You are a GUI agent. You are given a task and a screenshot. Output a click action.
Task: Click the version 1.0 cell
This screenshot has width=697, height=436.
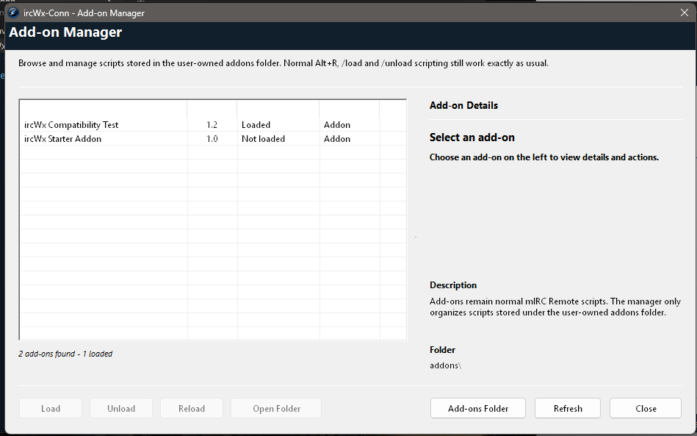tap(212, 139)
